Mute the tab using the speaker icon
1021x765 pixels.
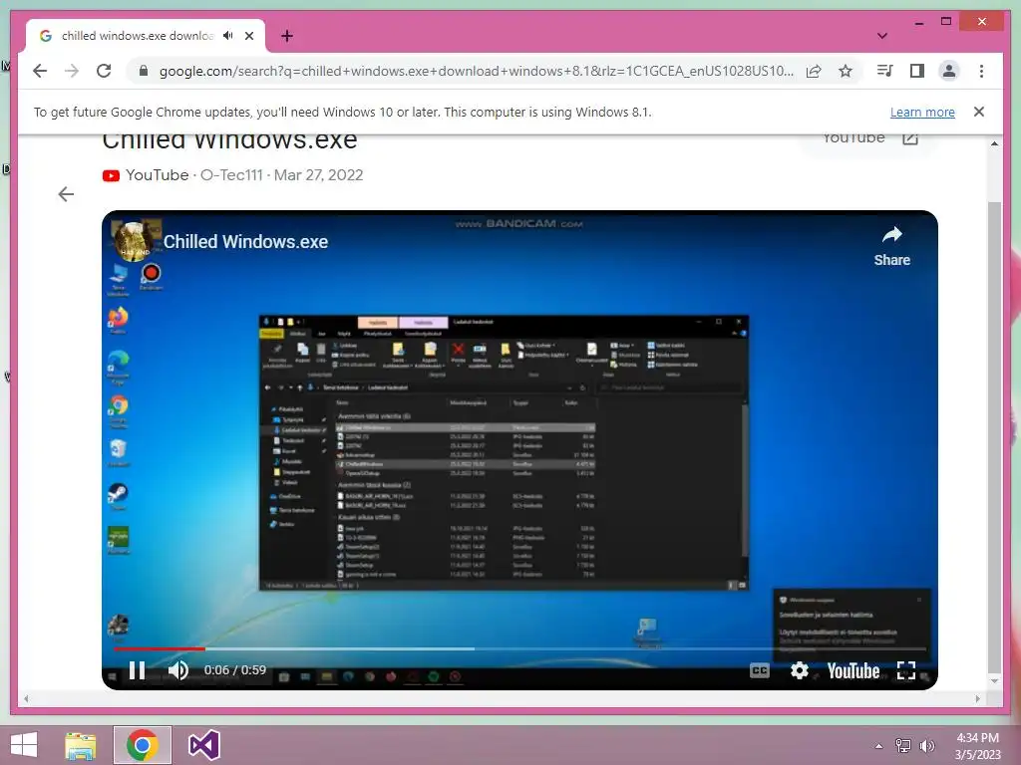tap(227, 36)
